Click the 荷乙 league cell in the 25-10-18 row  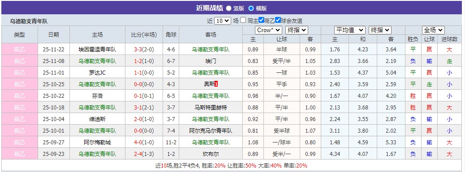20,108
